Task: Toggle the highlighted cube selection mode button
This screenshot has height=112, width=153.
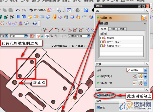Action: click(38, 36)
